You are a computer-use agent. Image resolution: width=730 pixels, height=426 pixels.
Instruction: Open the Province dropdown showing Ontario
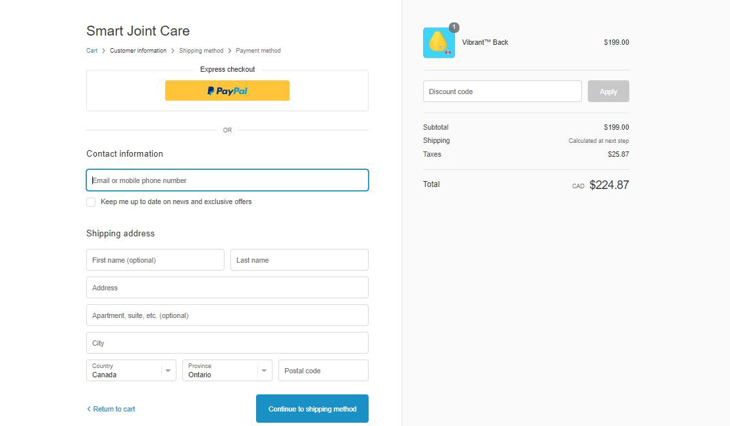227,370
